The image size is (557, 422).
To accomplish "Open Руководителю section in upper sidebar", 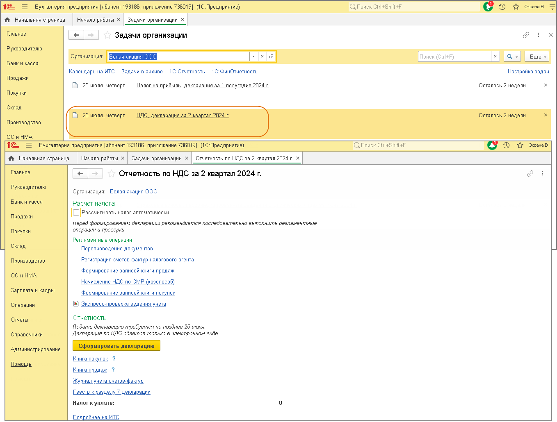I will pyautogui.click(x=24, y=49).
